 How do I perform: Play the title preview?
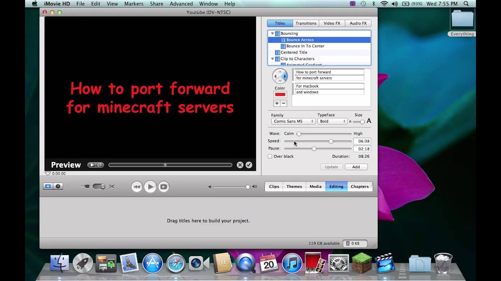(92, 165)
